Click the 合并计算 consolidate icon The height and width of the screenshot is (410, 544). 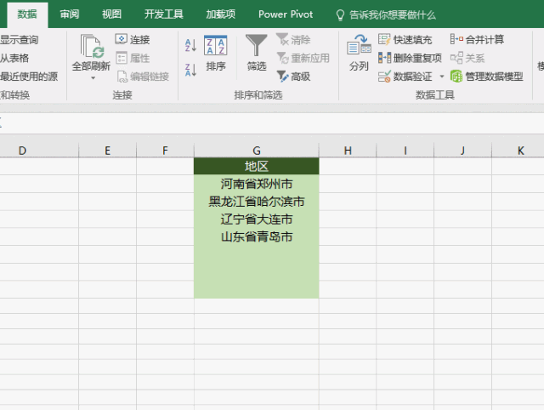456,39
